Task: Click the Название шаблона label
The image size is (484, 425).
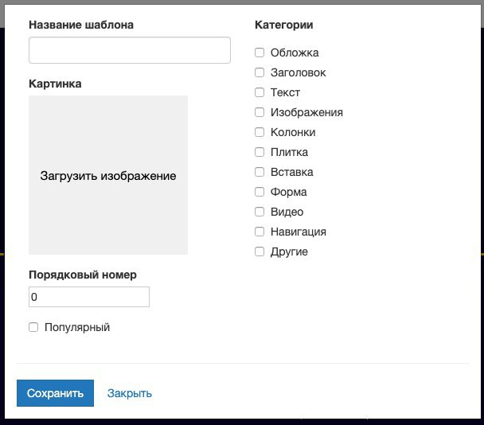Action: pyautogui.click(x=81, y=25)
